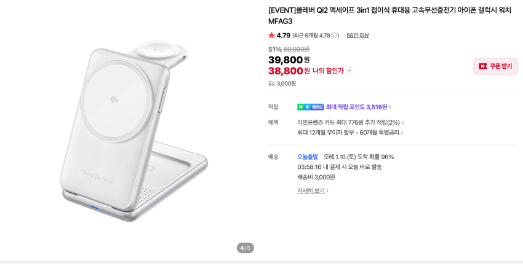
Task: Click the info icon beside 6-month rating
Action: [x=334, y=36]
